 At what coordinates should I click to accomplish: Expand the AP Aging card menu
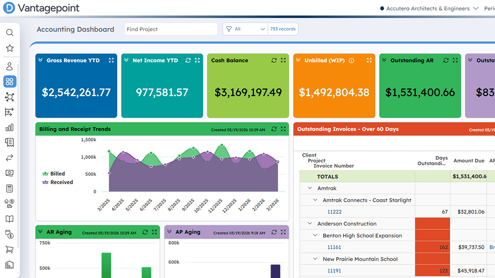[x=169, y=231]
